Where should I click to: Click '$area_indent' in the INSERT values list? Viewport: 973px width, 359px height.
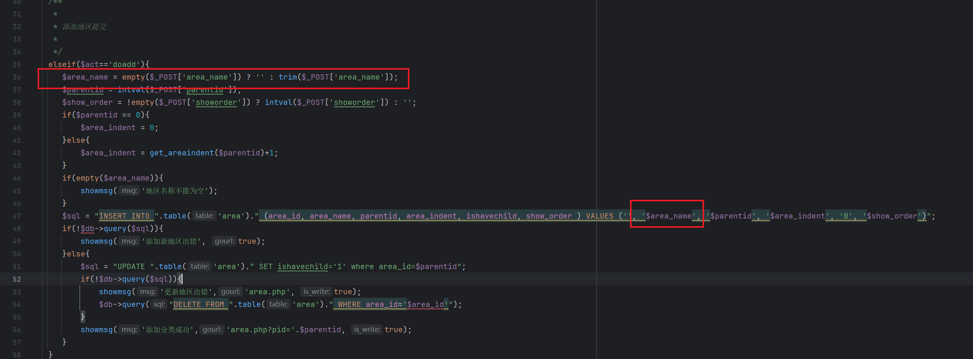click(798, 216)
